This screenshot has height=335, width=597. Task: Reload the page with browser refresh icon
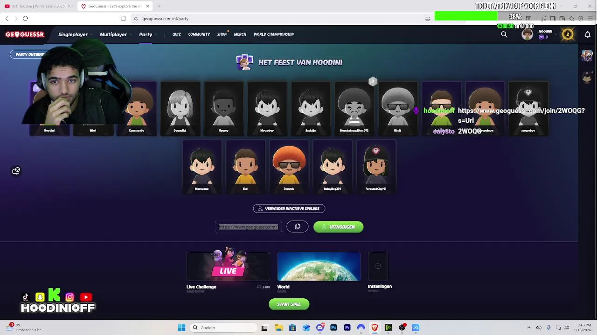click(25, 19)
